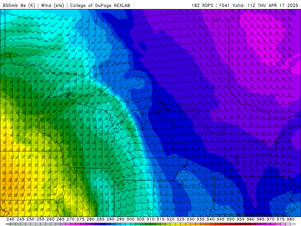Image resolution: width=301 pixels, height=226 pixels.
Task: Select the 255 legend label
Action: (x=40, y=219)
